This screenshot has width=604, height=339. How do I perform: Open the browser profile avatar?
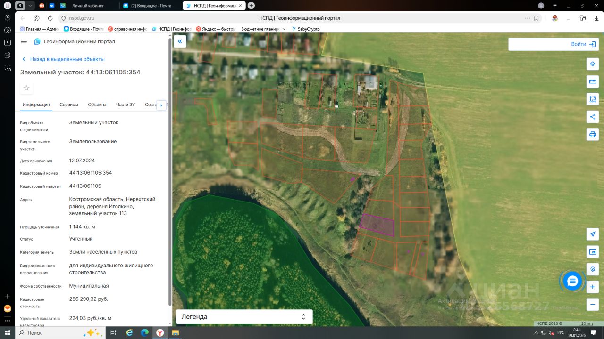[541, 6]
